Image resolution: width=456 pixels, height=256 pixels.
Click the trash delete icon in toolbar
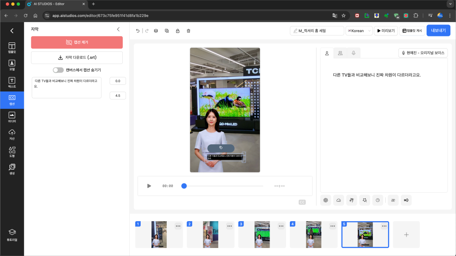point(188,31)
